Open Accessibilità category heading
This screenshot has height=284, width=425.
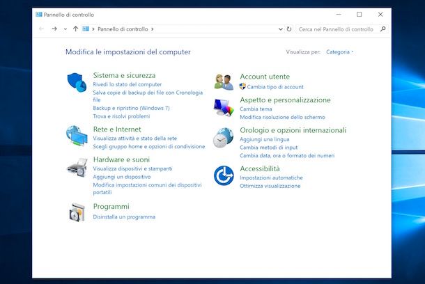click(x=260, y=168)
